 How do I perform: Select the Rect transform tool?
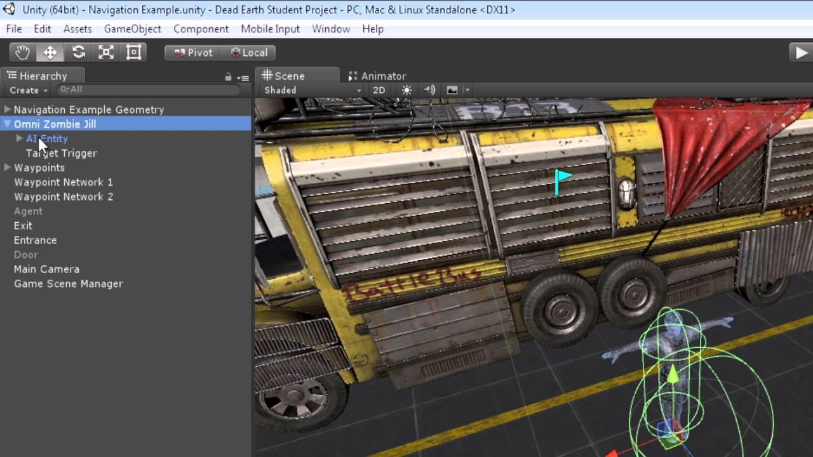coord(133,53)
